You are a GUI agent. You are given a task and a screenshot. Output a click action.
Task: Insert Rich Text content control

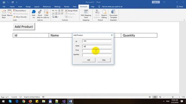(53, 11)
